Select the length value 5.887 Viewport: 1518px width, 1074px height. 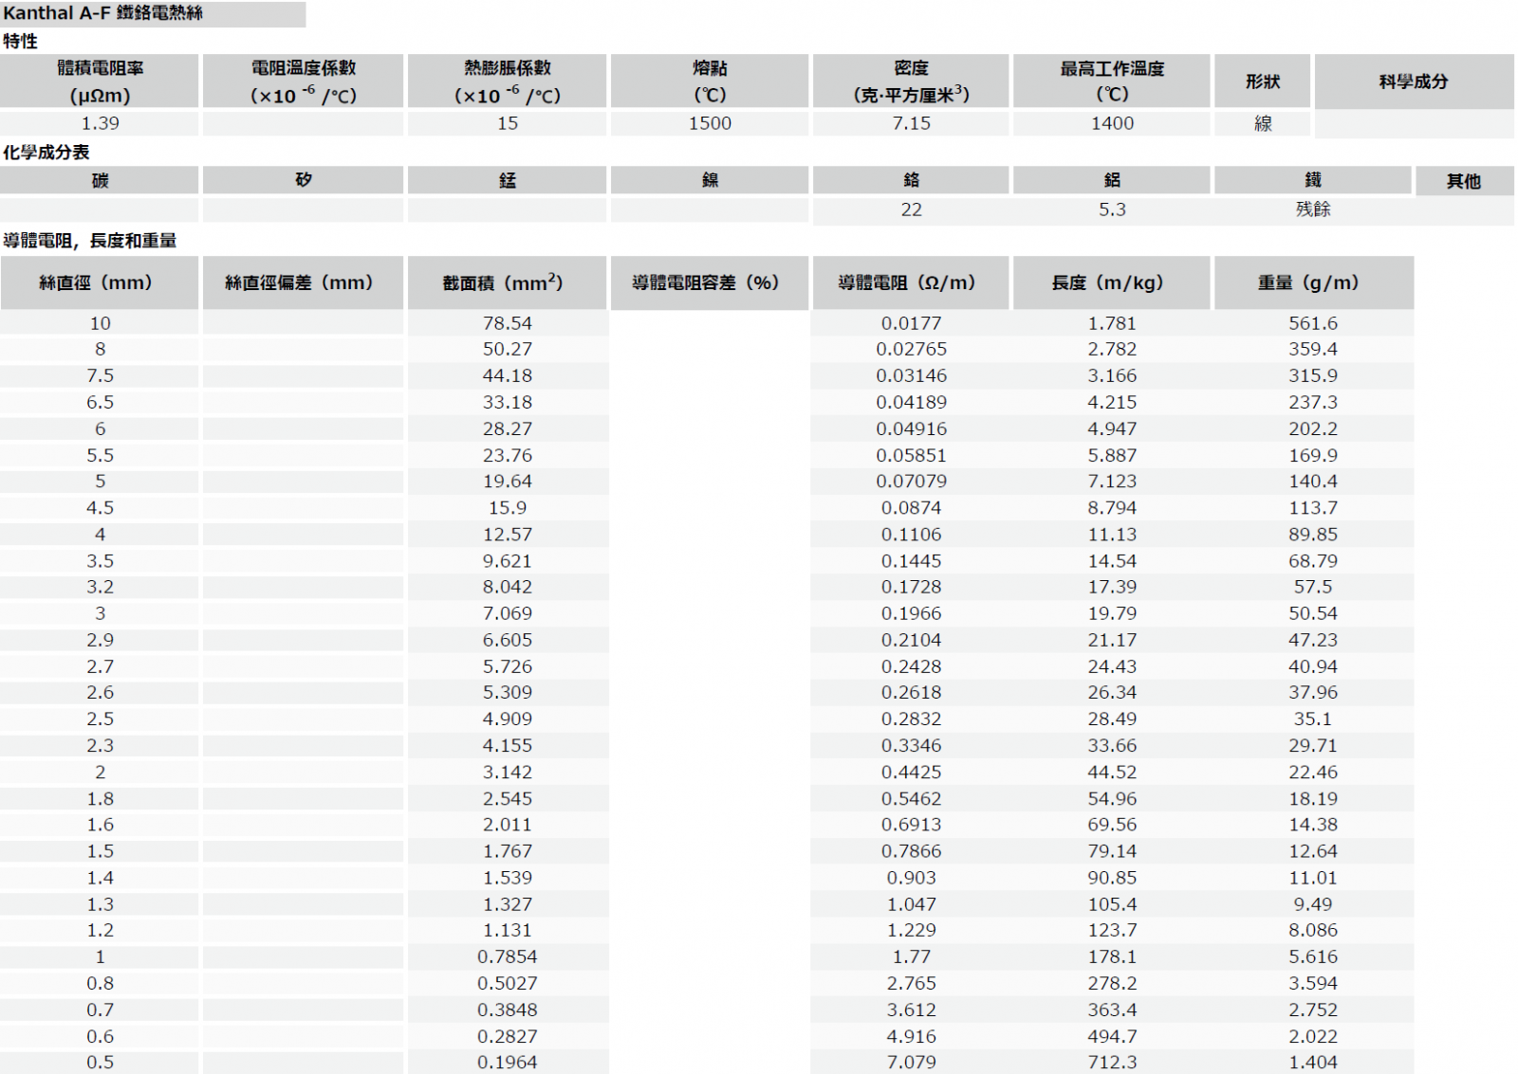(x=1112, y=456)
